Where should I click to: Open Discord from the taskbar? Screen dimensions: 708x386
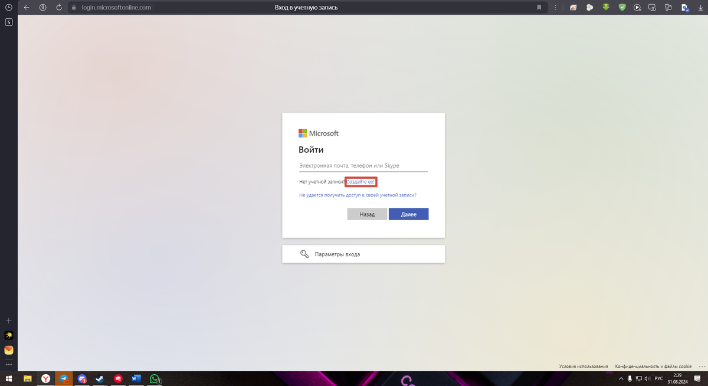tap(82, 378)
